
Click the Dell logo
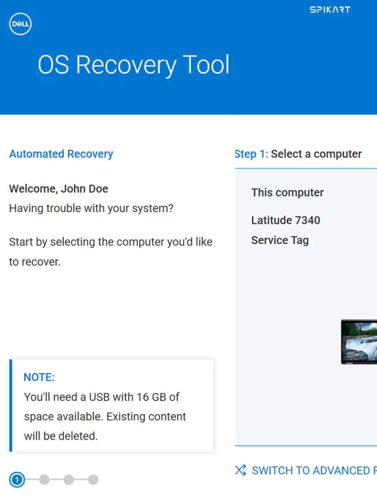point(20,24)
